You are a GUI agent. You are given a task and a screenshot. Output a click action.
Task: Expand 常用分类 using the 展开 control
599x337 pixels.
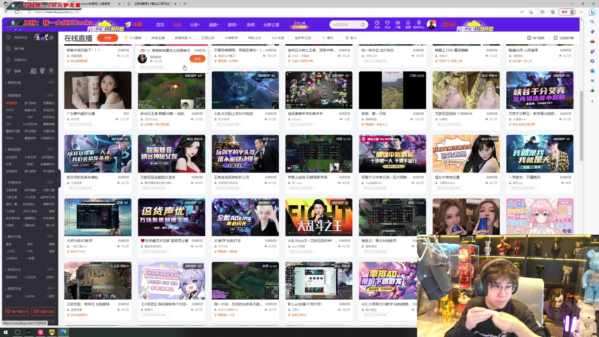[51, 82]
